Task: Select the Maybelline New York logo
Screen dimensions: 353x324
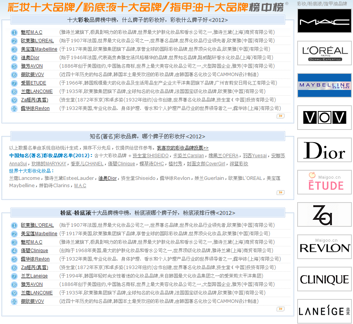Action: coord(324,85)
